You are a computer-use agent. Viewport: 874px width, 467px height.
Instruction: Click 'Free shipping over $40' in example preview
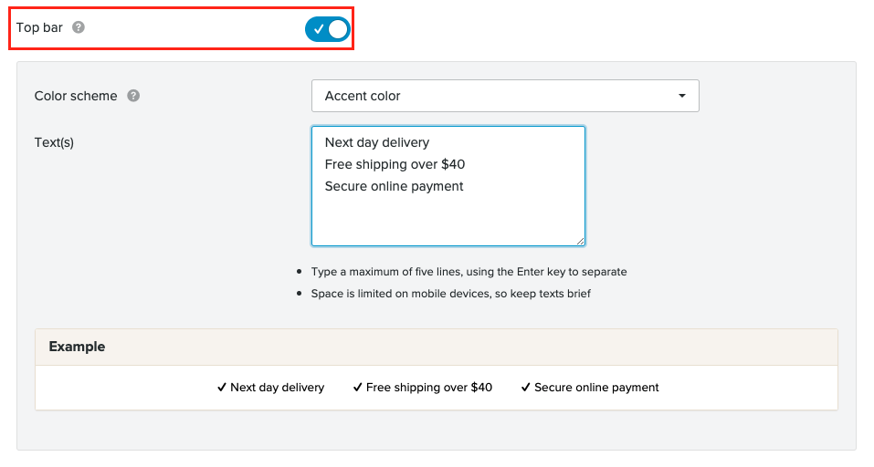pyautogui.click(x=428, y=388)
